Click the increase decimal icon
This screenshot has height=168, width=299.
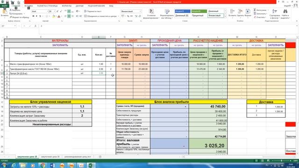(x=136, y=16)
